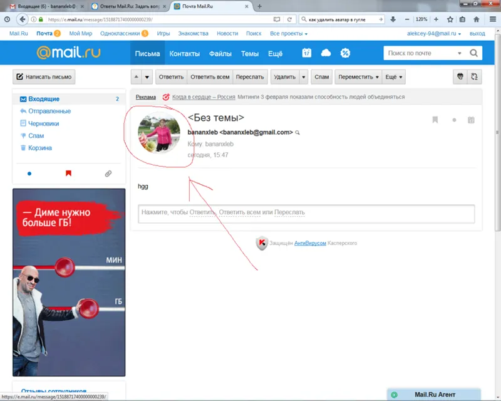
Task: Go to next message with down arrow
Action: click(x=147, y=77)
